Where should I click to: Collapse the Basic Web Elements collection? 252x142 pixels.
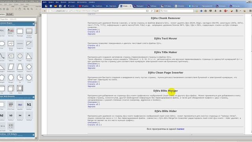click(x=33, y=97)
